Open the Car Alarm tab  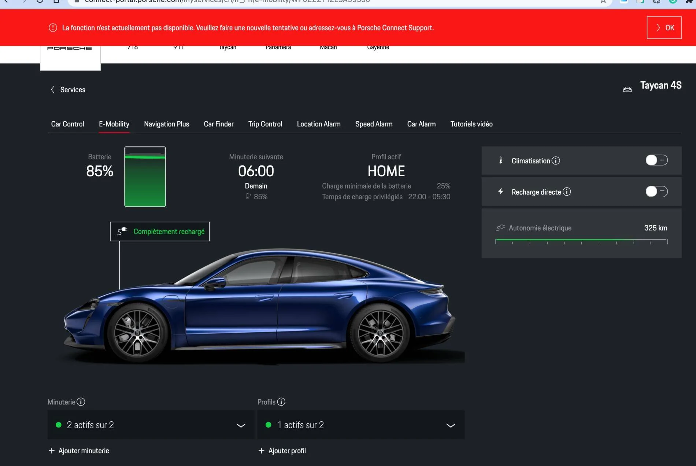(x=421, y=124)
